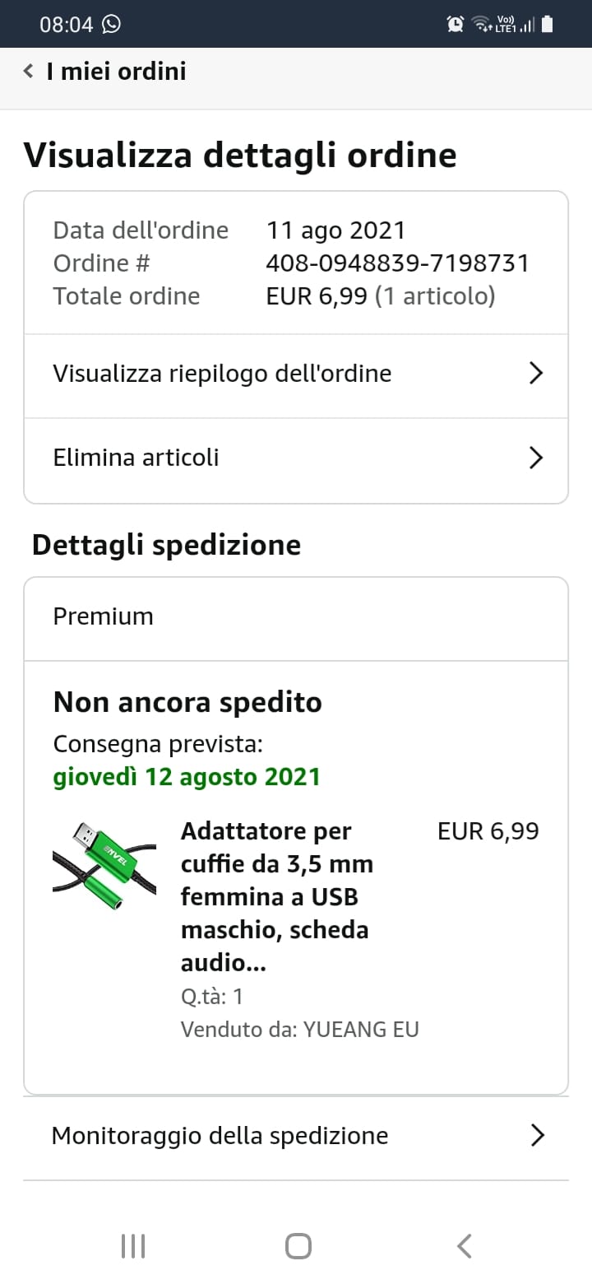
Task: Open the Adattatore per cuffie product title
Action: pyautogui.click(x=277, y=897)
